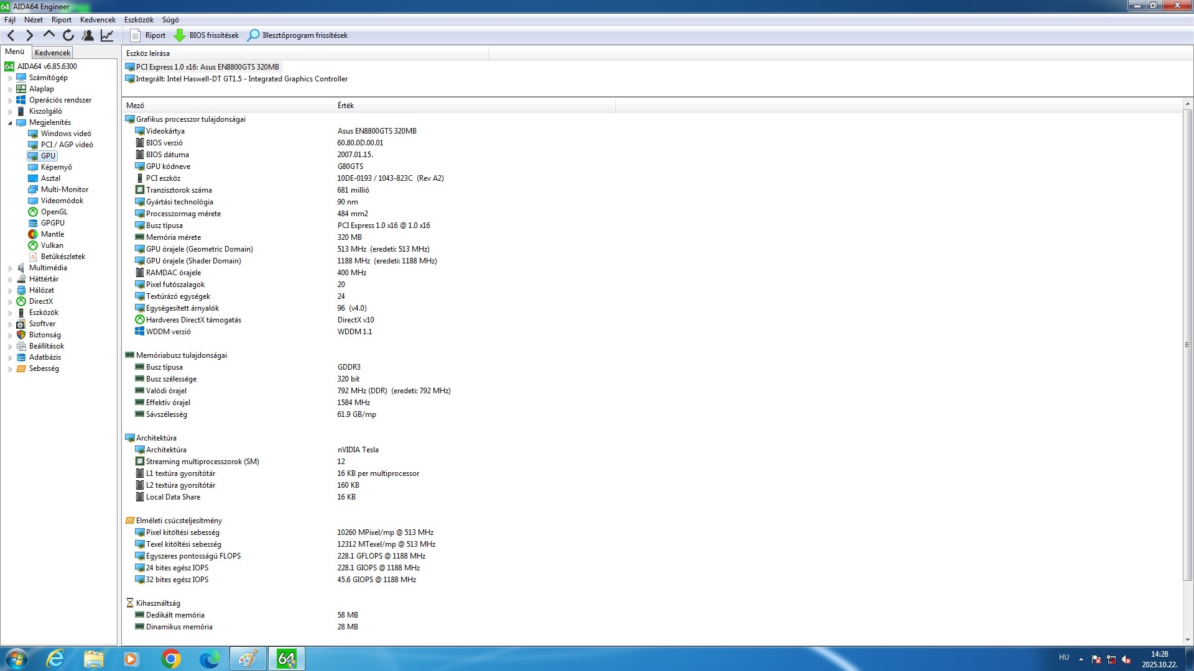Image resolution: width=1194 pixels, height=671 pixels.
Task: Expand the DirectX tree node
Action: point(10,302)
